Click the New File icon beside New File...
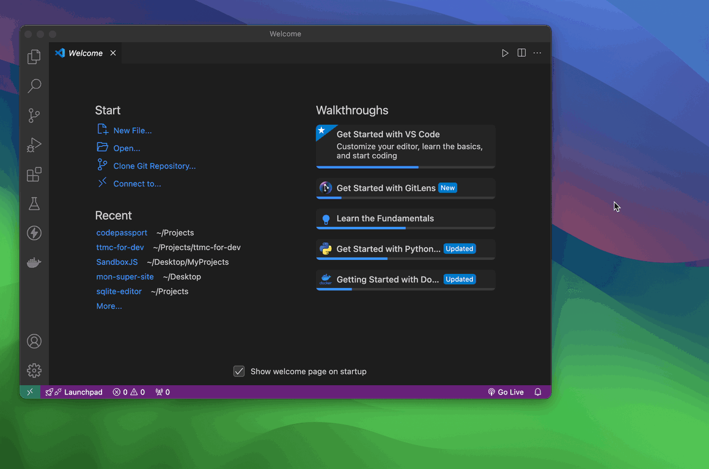709x469 pixels. pos(103,130)
